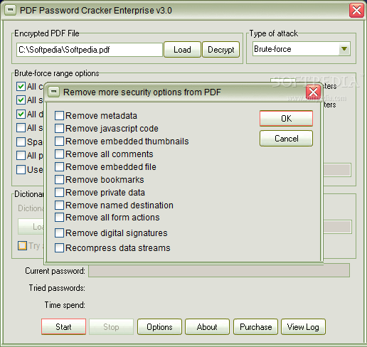Load an encrypted PDF file
Screen dimensions: 367x347
pyautogui.click(x=182, y=50)
